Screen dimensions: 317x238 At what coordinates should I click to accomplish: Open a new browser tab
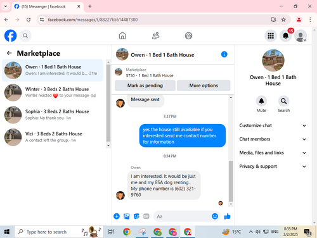90,6
